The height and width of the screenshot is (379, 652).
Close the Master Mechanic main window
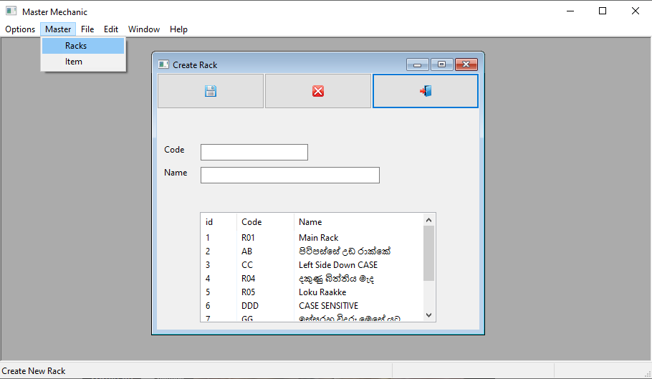pos(636,11)
